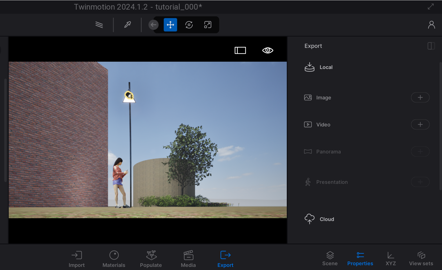Toggle viewport eye visibility settings

pyautogui.click(x=268, y=50)
